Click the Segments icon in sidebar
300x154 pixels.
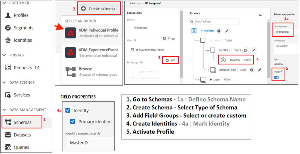pyautogui.click(x=8, y=28)
